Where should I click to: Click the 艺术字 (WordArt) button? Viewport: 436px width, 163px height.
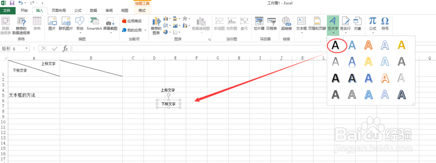333,25
